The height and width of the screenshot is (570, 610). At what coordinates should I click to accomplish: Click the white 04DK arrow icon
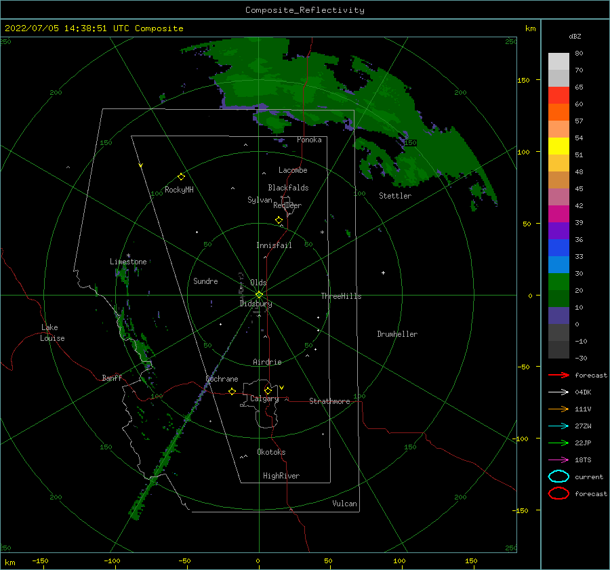558,392
